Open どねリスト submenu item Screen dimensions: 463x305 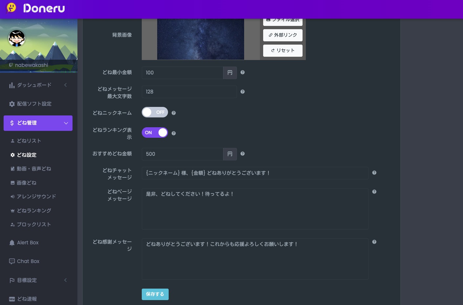click(x=29, y=141)
